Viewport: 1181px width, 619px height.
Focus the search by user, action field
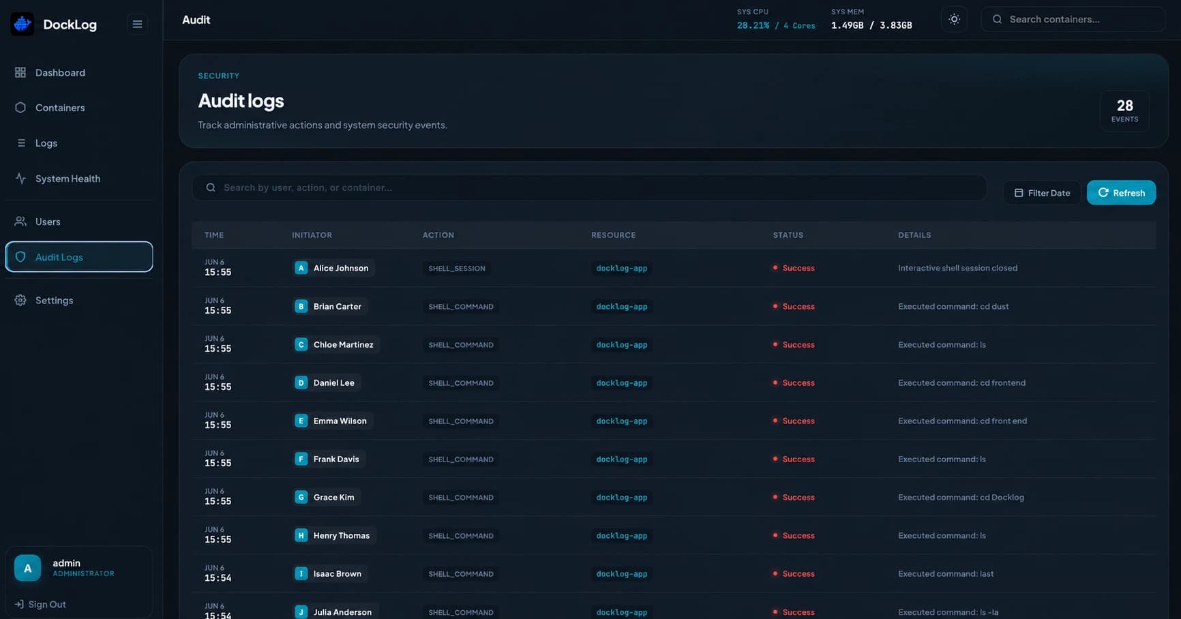point(589,187)
